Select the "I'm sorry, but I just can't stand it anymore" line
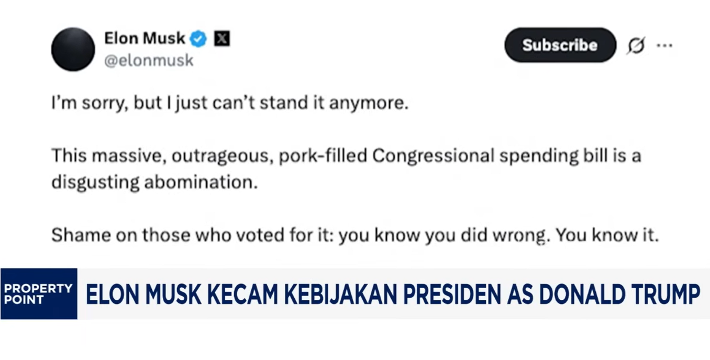The height and width of the screenshot is (360, 710). coord(229,104)
